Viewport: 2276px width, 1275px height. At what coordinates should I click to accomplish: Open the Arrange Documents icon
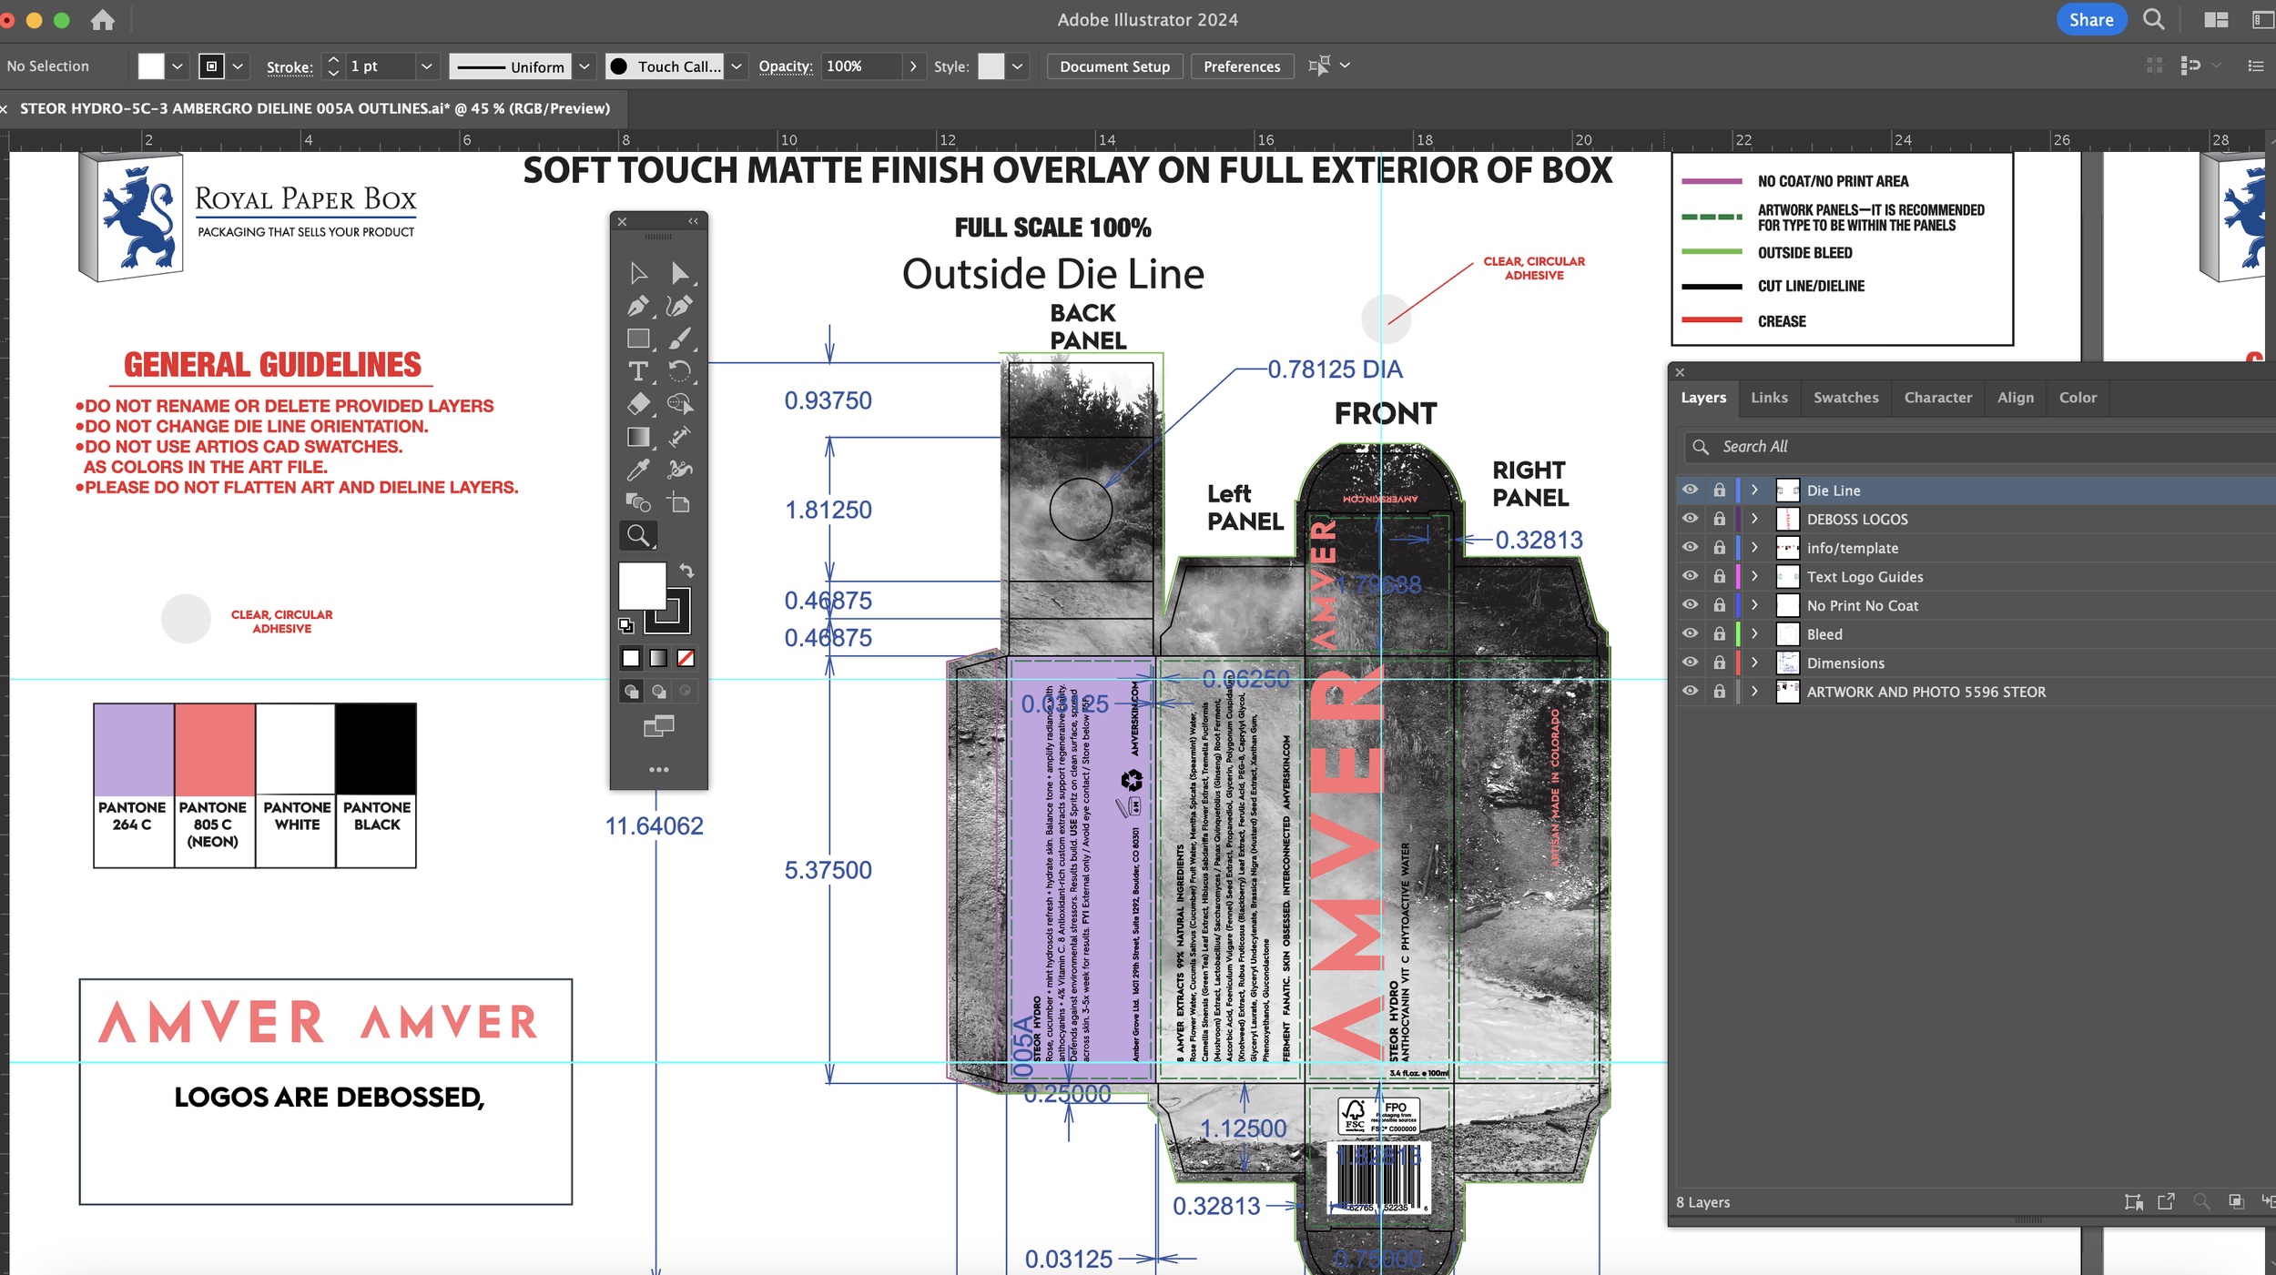tap(2216, 20)
